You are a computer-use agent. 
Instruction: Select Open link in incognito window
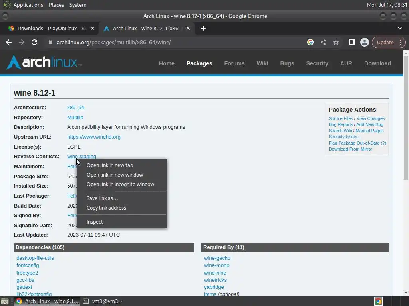[121, 184]
